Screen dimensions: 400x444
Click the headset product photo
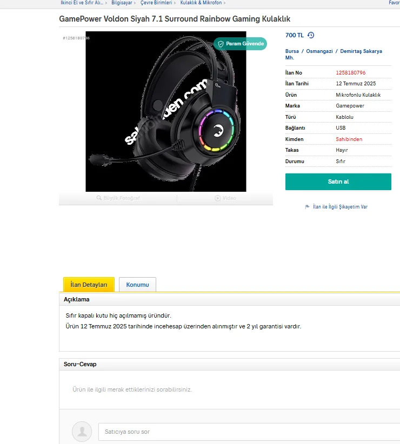(x=166, y=111)
